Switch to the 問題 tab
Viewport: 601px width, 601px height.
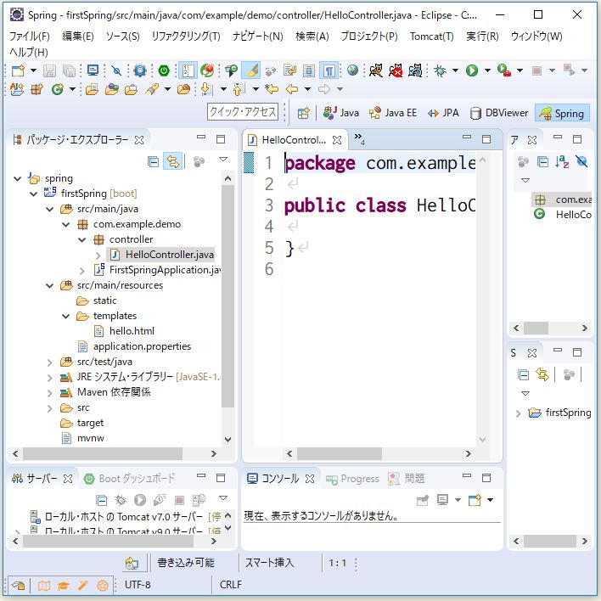click(407, 479)
